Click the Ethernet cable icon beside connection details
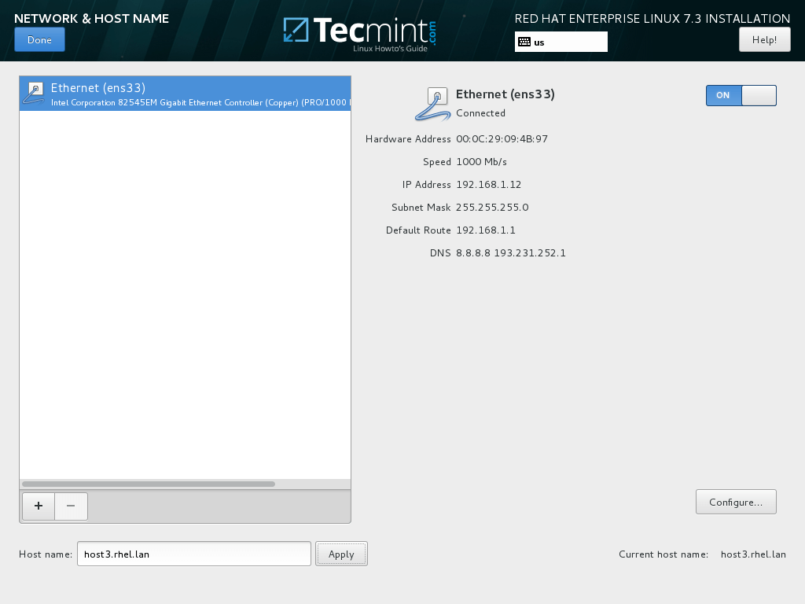Image resolution: width=805 pixels, height=604 pixels. [x=432, y=102]
